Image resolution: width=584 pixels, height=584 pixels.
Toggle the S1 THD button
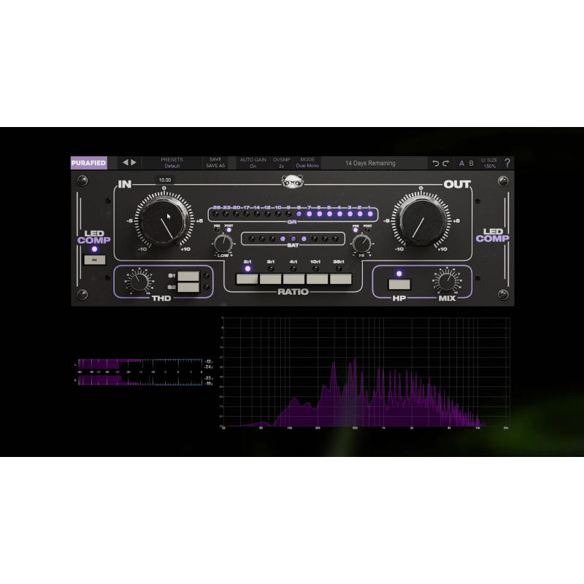point(188,276)
